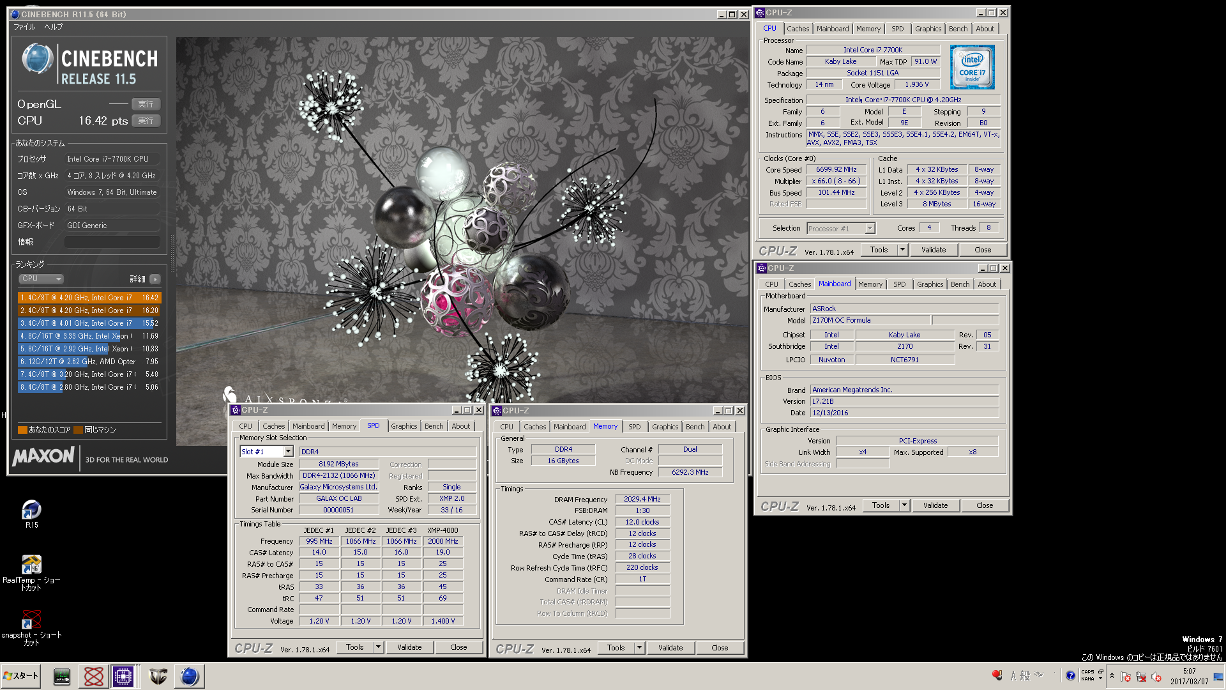
Task: Switch to Memory tab in top-right CPU-Z window
Action: [x=868, y=29]
